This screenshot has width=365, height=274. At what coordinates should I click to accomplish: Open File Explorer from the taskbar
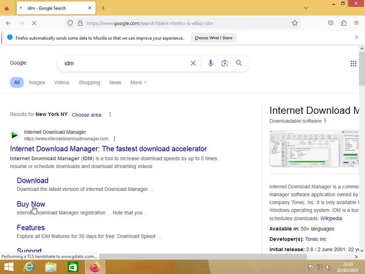[51, 267]
